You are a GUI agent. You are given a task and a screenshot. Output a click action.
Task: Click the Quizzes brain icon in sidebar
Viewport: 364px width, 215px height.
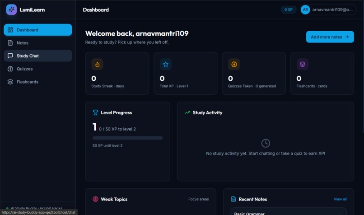click(10, 69)
